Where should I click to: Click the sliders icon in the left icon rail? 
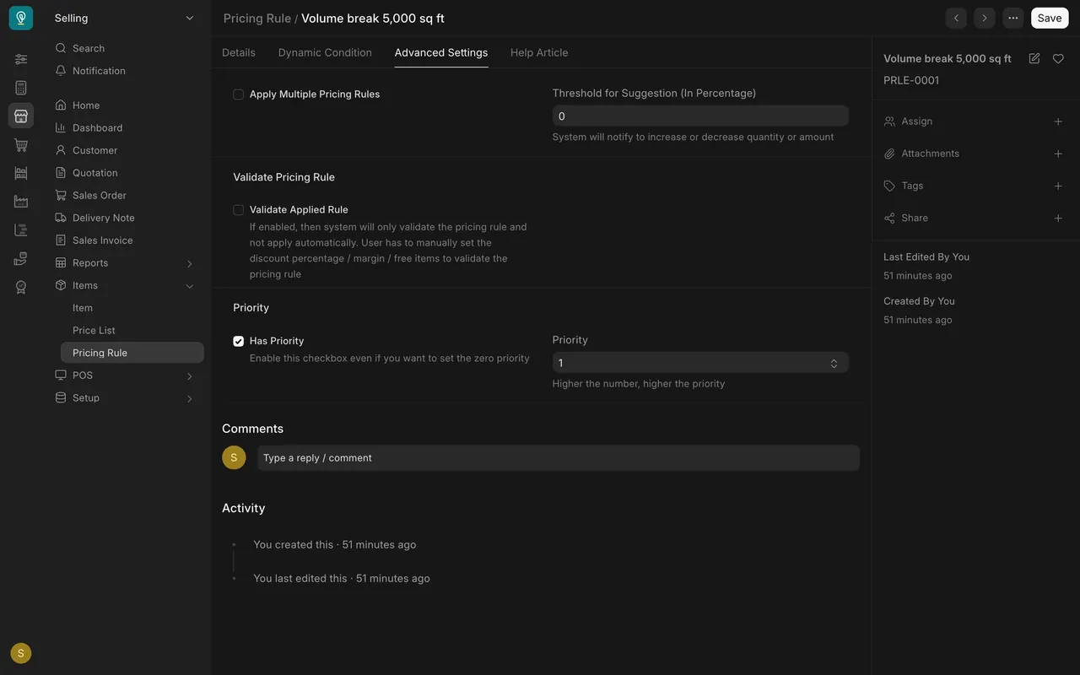(21, 59)
